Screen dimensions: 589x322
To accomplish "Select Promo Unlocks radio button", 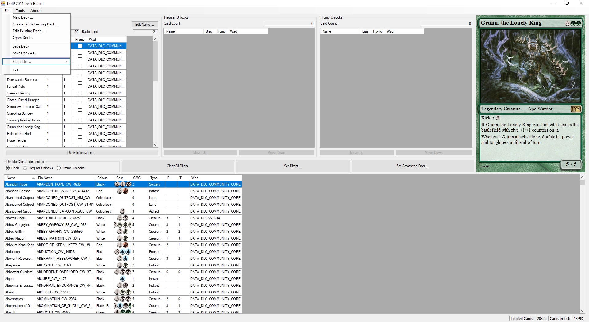I will coord(59,168).
